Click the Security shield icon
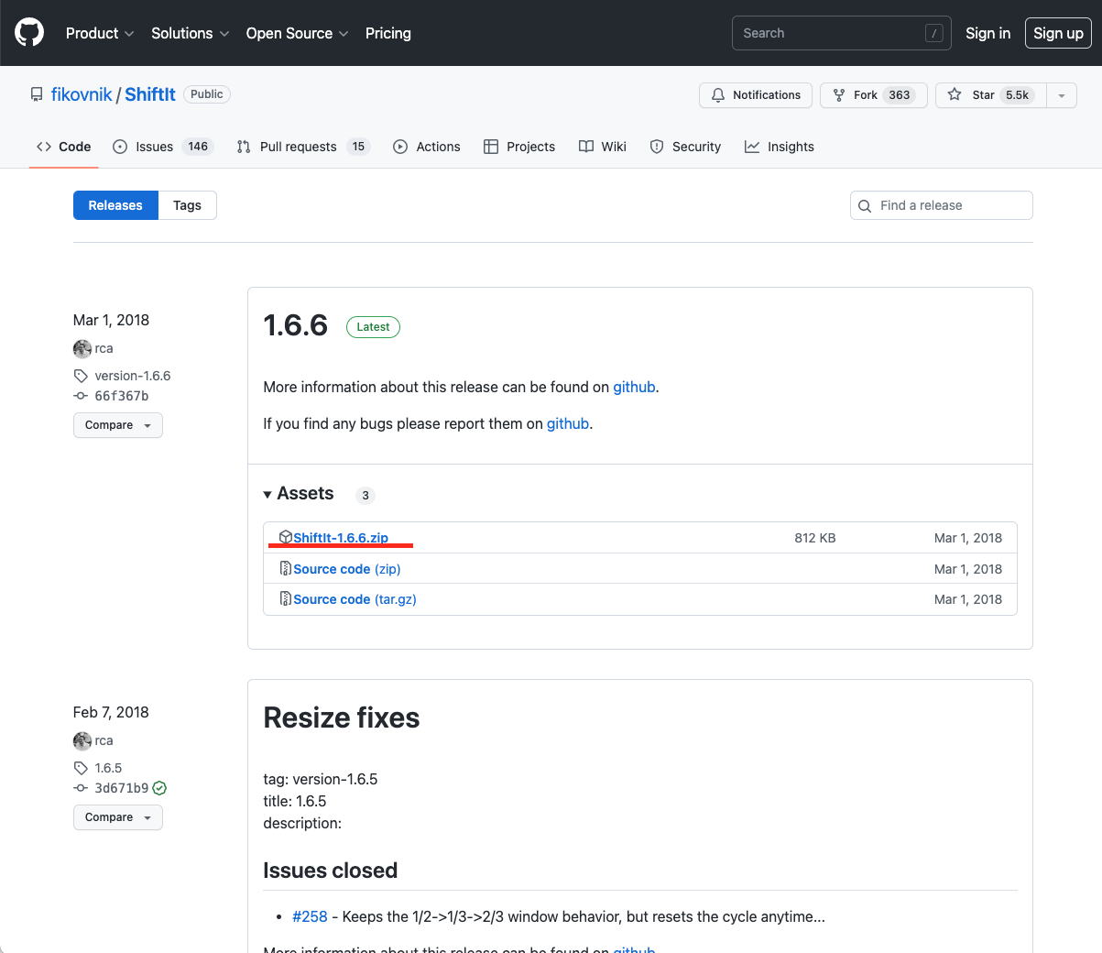Screen dimensions: 1102x953 point(657,147)
